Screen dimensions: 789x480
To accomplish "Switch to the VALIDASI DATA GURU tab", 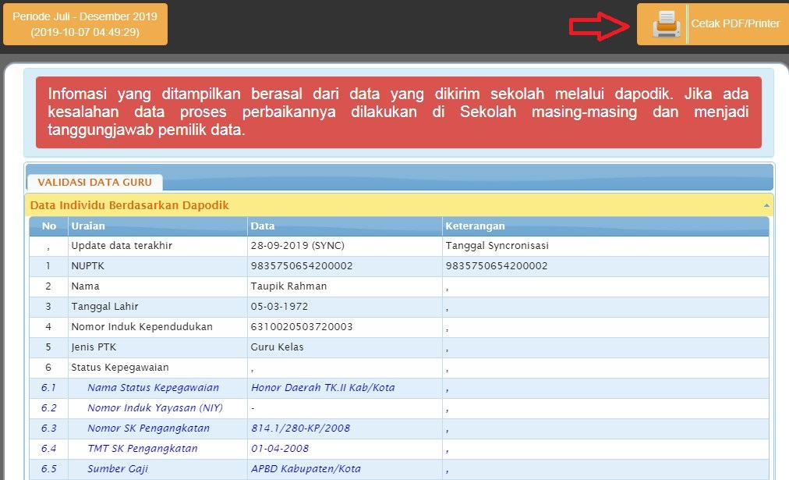I will click(x=94, y=181).
